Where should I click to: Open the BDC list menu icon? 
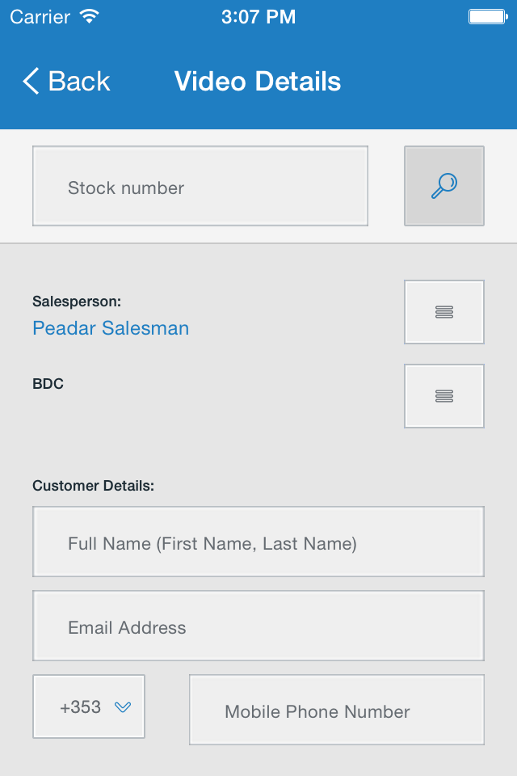click(443, 396)
